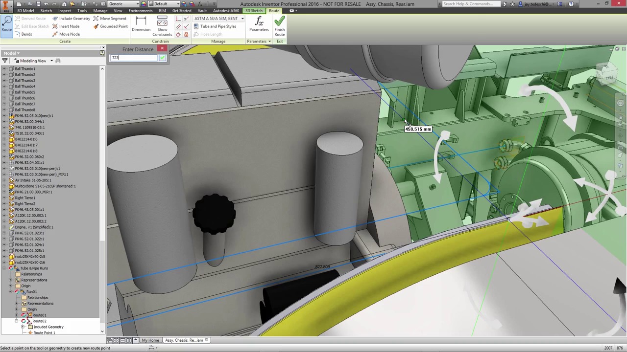Viewport: 627px width, 352px height.
Task: Open the Generic material dropdown
Action: [122, 4]
